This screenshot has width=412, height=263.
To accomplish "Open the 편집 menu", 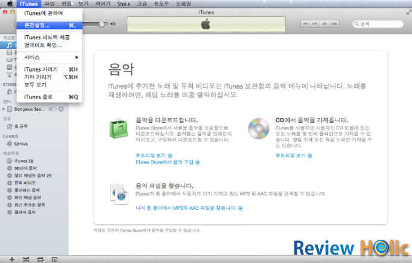I will click(x=66, y=4).
